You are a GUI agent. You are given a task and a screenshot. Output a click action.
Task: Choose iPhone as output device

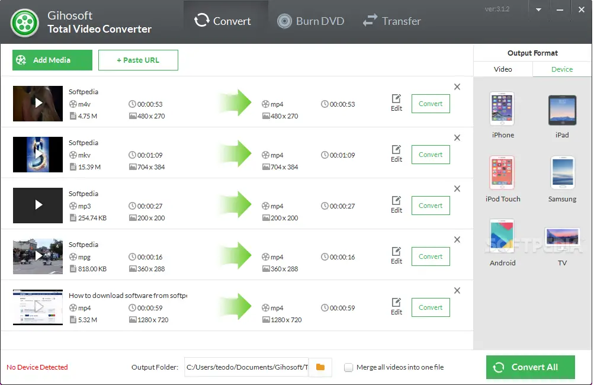(502, 115)
